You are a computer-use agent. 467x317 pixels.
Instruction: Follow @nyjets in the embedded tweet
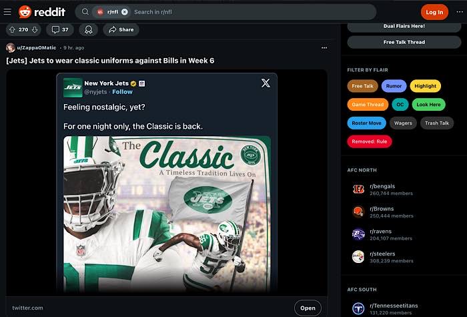pyautogui.click(x=122, y=92)
